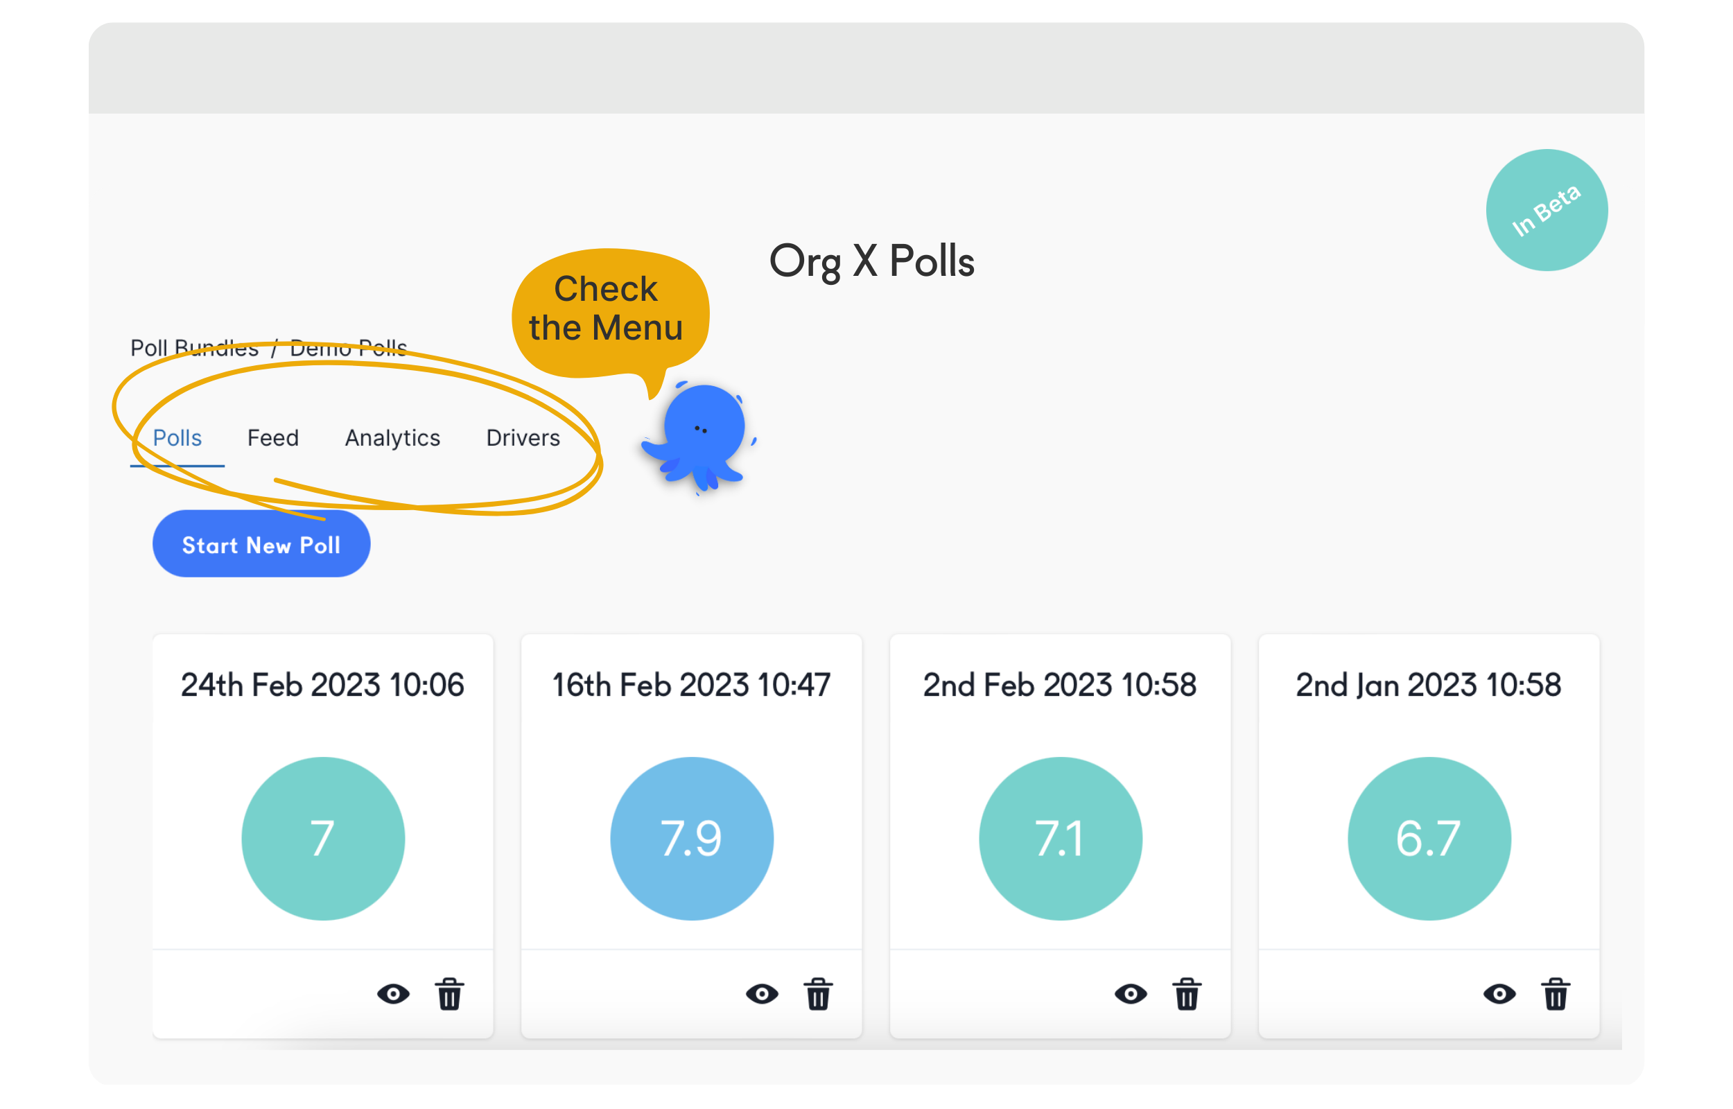Click the eye icon on 16th Feb poll
This screenshot has width=1733, height=1109.
759,993
